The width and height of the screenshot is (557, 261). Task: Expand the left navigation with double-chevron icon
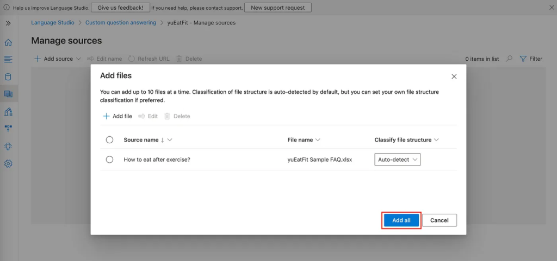tap(8, 23)
